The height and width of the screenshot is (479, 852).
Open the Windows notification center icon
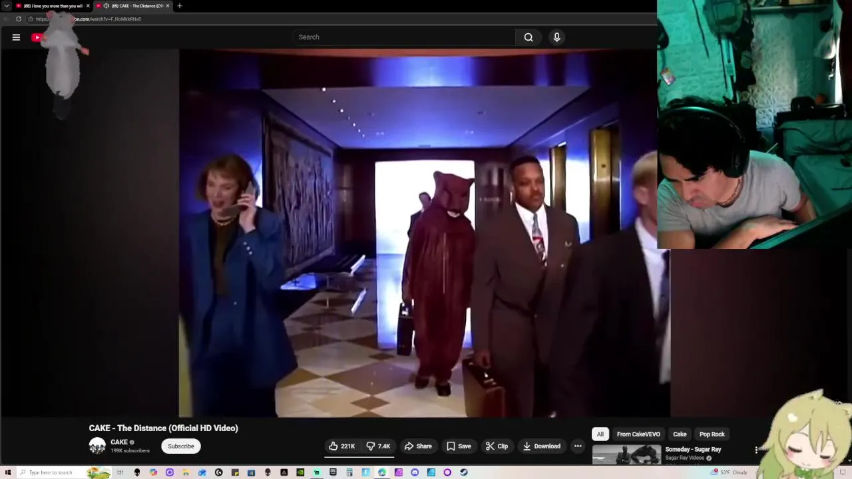tap(843, 472)
